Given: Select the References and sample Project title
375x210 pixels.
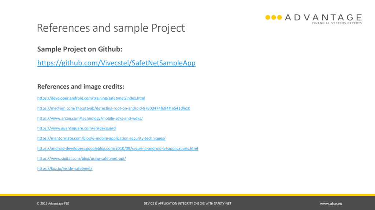Looking at the screenshot, I should 111,28.
